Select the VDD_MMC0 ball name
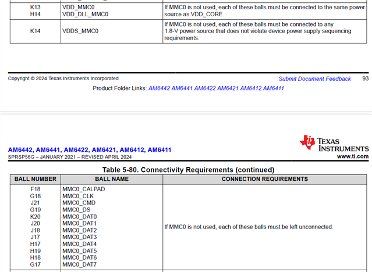 coord(79,8)
